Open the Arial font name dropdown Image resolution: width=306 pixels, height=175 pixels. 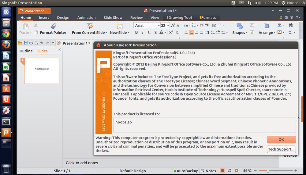159,26
